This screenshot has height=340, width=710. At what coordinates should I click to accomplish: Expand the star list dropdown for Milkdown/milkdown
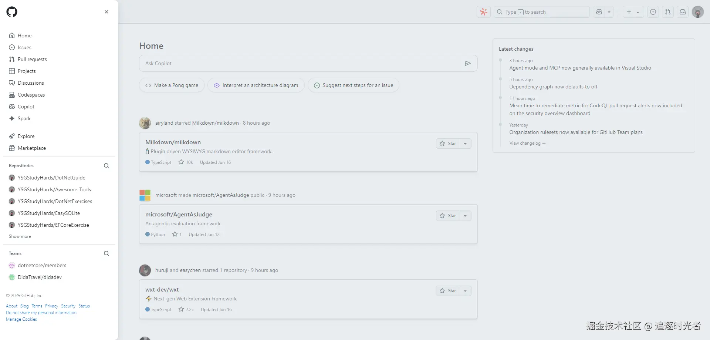pos(465,144)
